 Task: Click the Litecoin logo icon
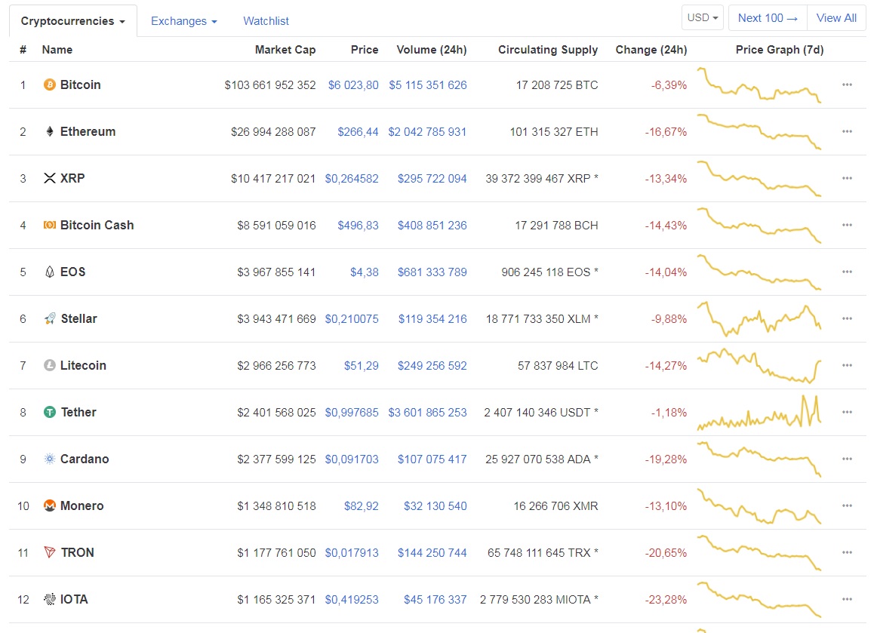pyautogui.click(x=50, y=365)
